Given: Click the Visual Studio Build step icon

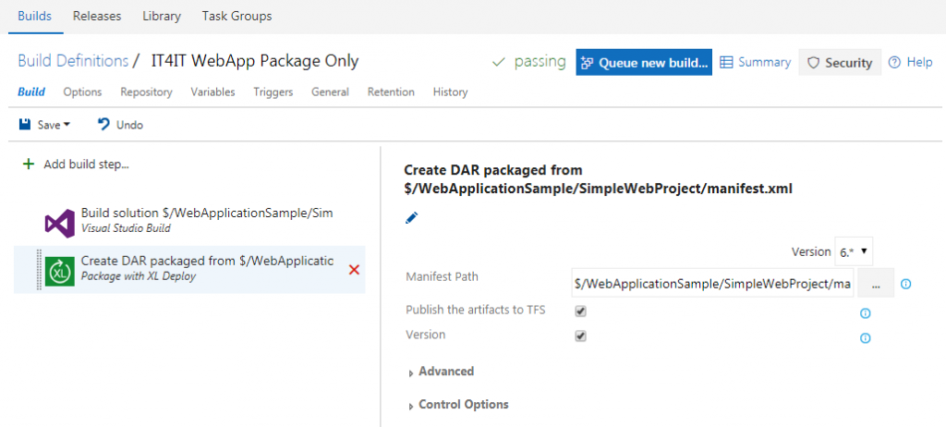Looking at the screenshot, I should pos(60,224).
